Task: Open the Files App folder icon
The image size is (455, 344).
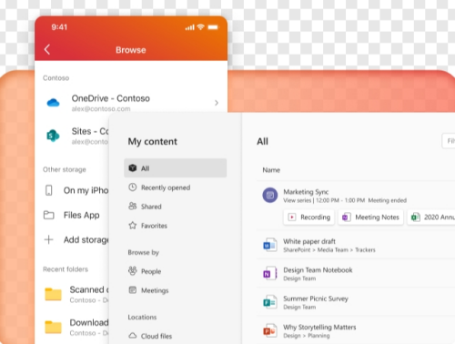Action: coord(49,215)
